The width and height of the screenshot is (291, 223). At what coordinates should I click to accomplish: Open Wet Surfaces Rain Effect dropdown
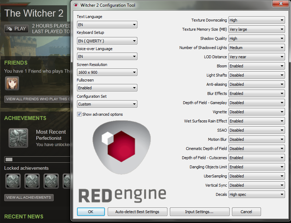257,121
